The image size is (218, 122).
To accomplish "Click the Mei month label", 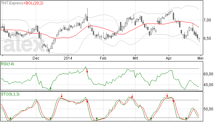I will (x=200, y=58).
